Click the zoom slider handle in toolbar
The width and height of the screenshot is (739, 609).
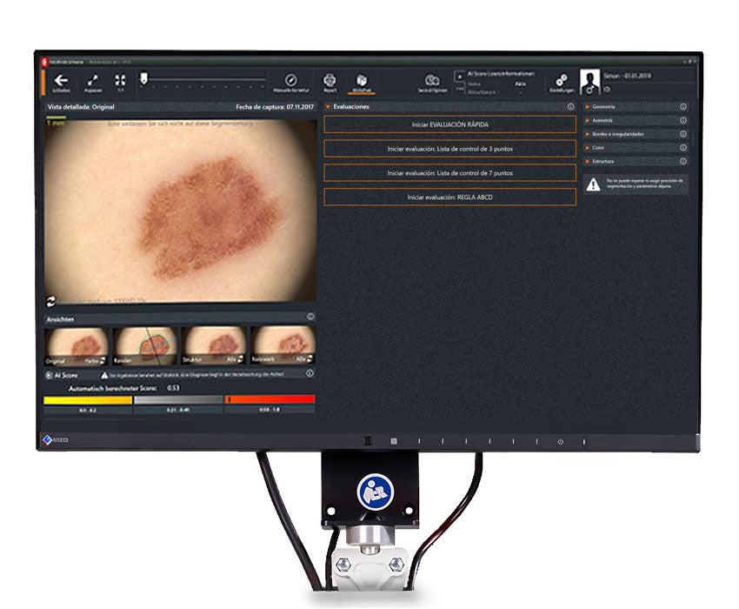pyautogui.click(x=143, y=77)
